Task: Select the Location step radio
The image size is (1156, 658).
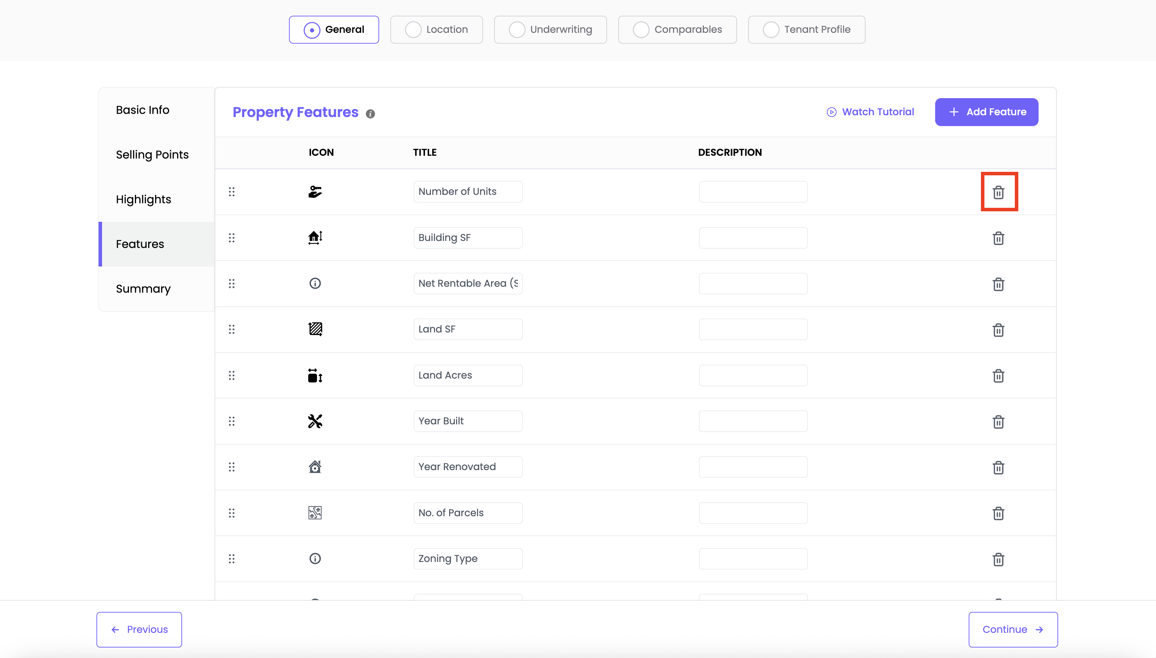Action: [413, 30]
